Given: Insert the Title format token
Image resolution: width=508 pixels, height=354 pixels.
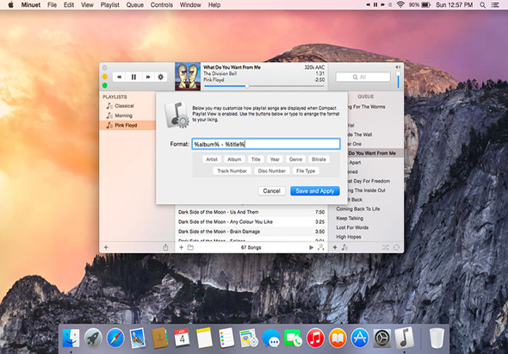Looking at the screenshot, I should click(x=256, y=159).
